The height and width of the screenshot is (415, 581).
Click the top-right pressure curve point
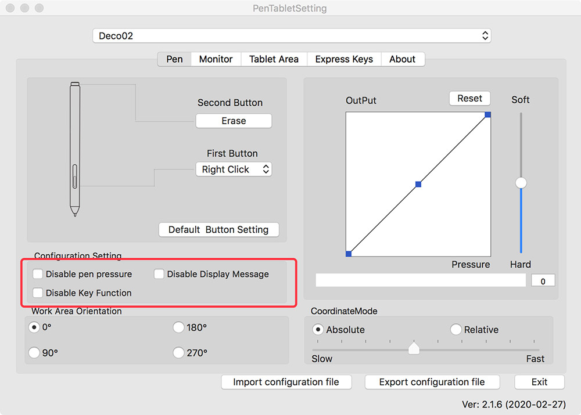[x=488, y=115]
